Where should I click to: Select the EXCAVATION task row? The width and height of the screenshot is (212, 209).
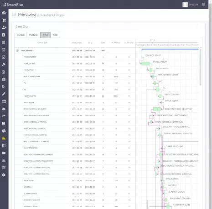(75, 70)
